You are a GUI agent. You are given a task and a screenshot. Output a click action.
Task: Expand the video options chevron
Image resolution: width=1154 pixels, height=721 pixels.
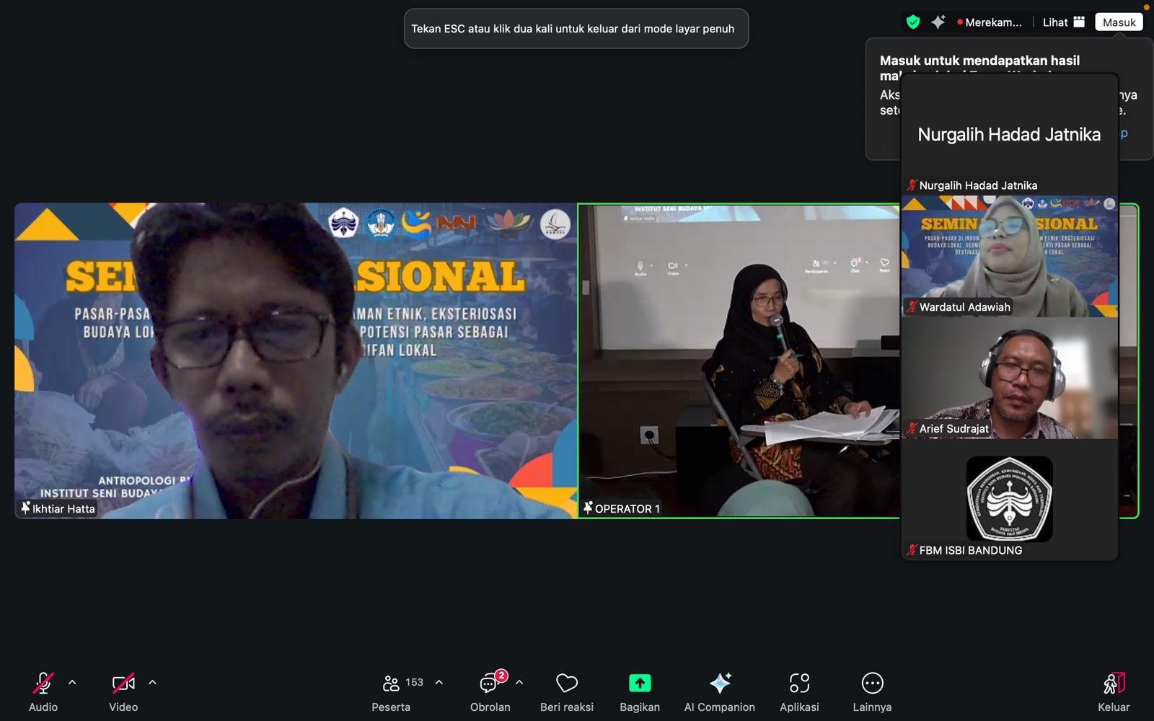pos(152,682)
